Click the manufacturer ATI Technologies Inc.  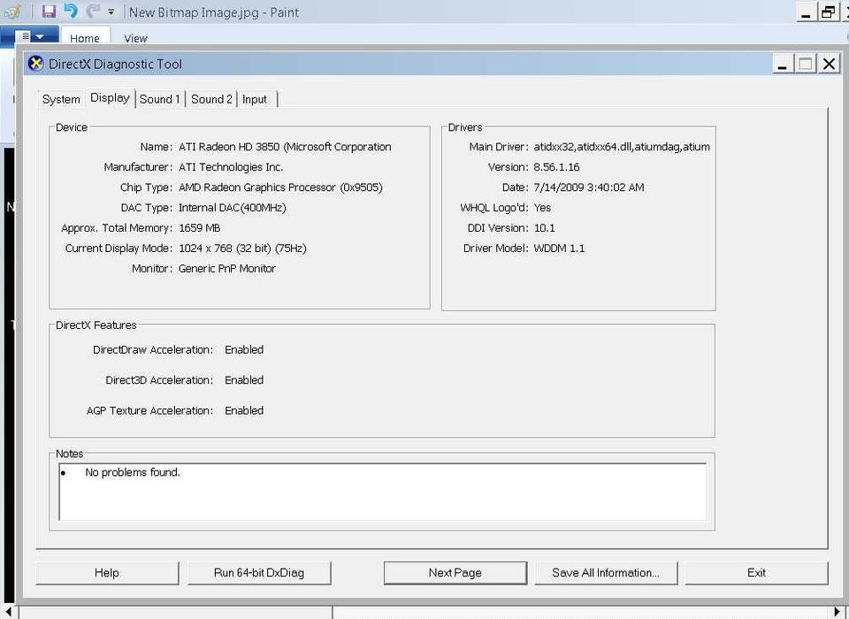pos(231,167)
